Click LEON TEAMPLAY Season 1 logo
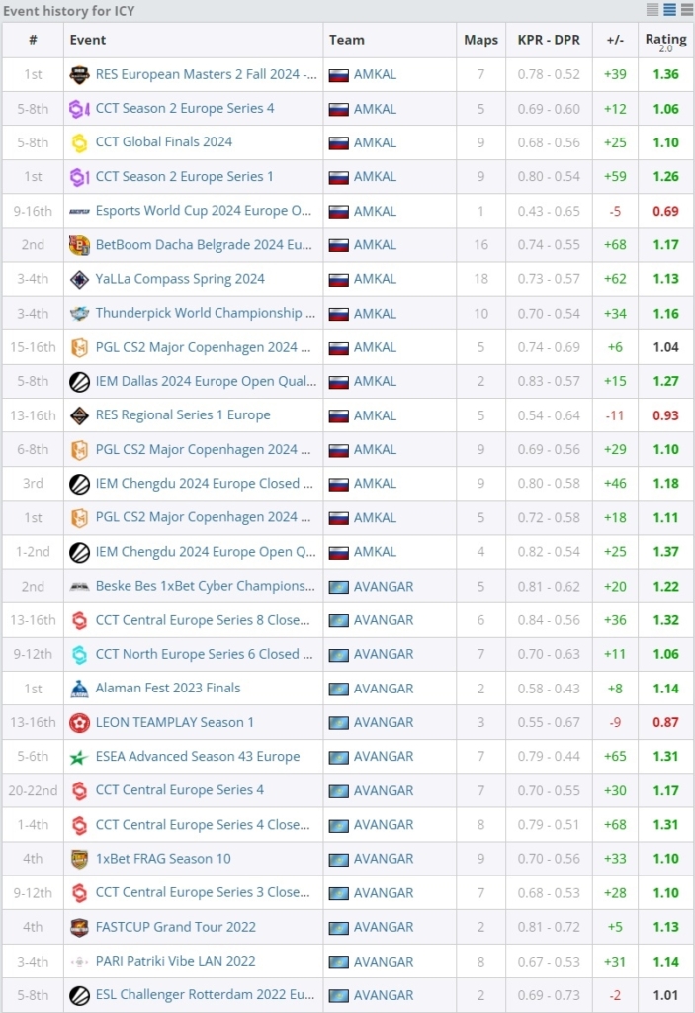The width and height of the screenshot is (695, 1013). pyautogui.click(x=79, y=722)
